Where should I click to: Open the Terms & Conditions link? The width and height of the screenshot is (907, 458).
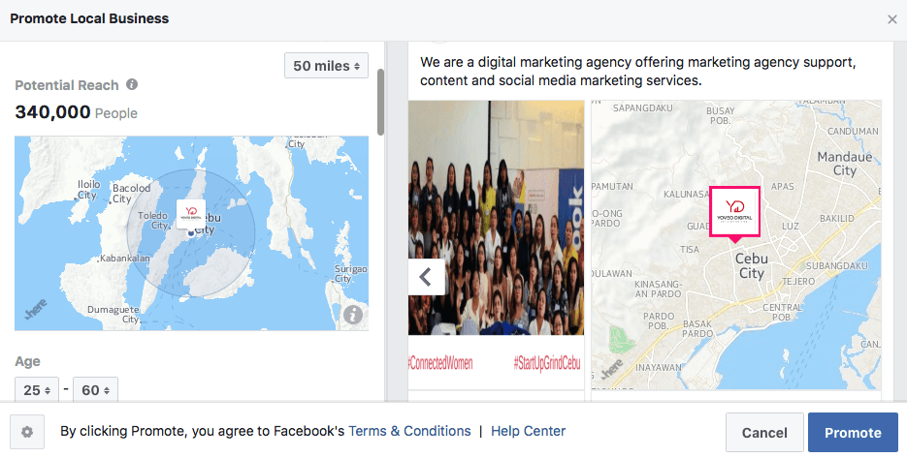(x=409, y=431)
